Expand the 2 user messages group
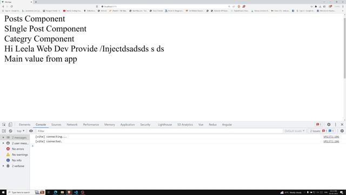The image size is (346, 195). click(x=3, y=143)
